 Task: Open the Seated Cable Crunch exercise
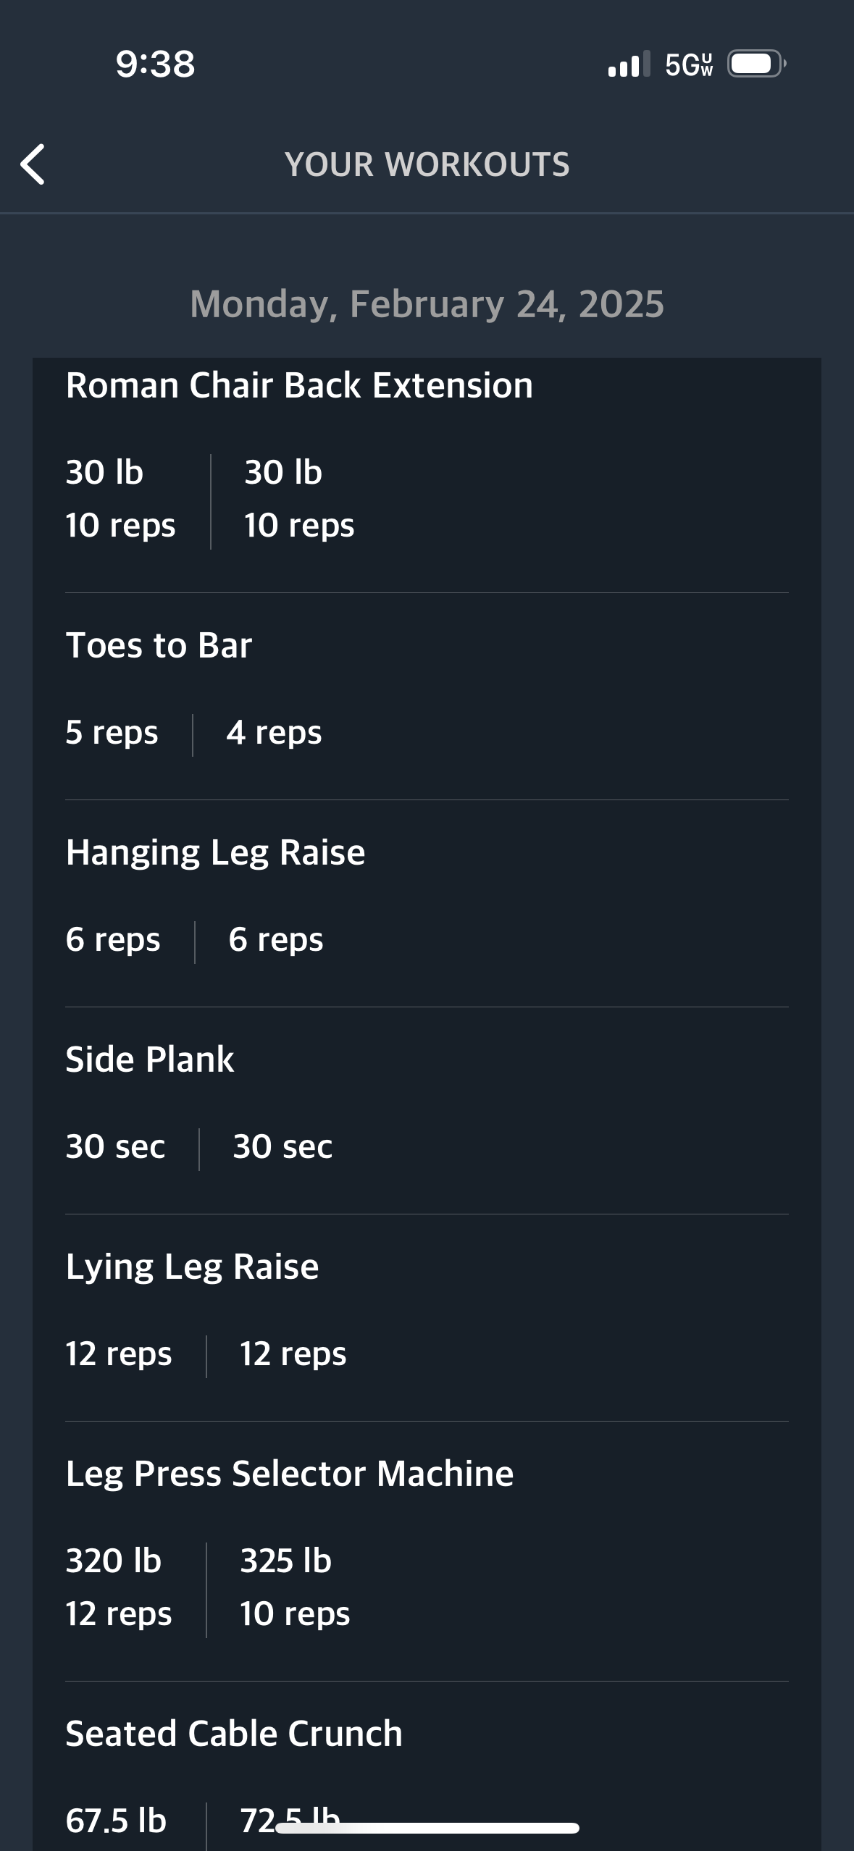(234, 1733)
